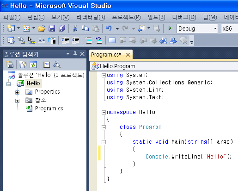Click the Increase Indent icon

75,41
